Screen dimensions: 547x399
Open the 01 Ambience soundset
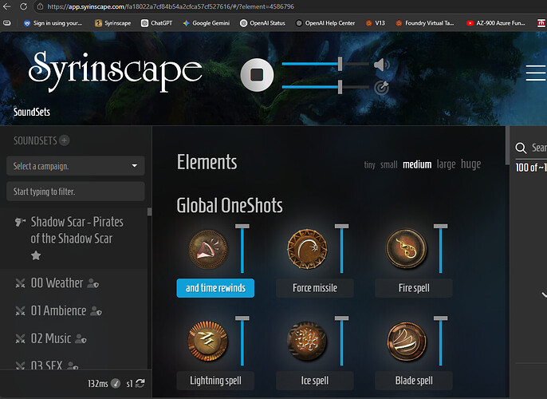(58, 310)
